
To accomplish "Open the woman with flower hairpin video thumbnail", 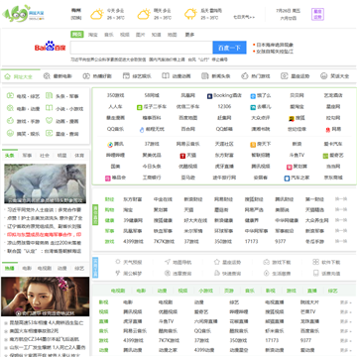I will [46, 297].
